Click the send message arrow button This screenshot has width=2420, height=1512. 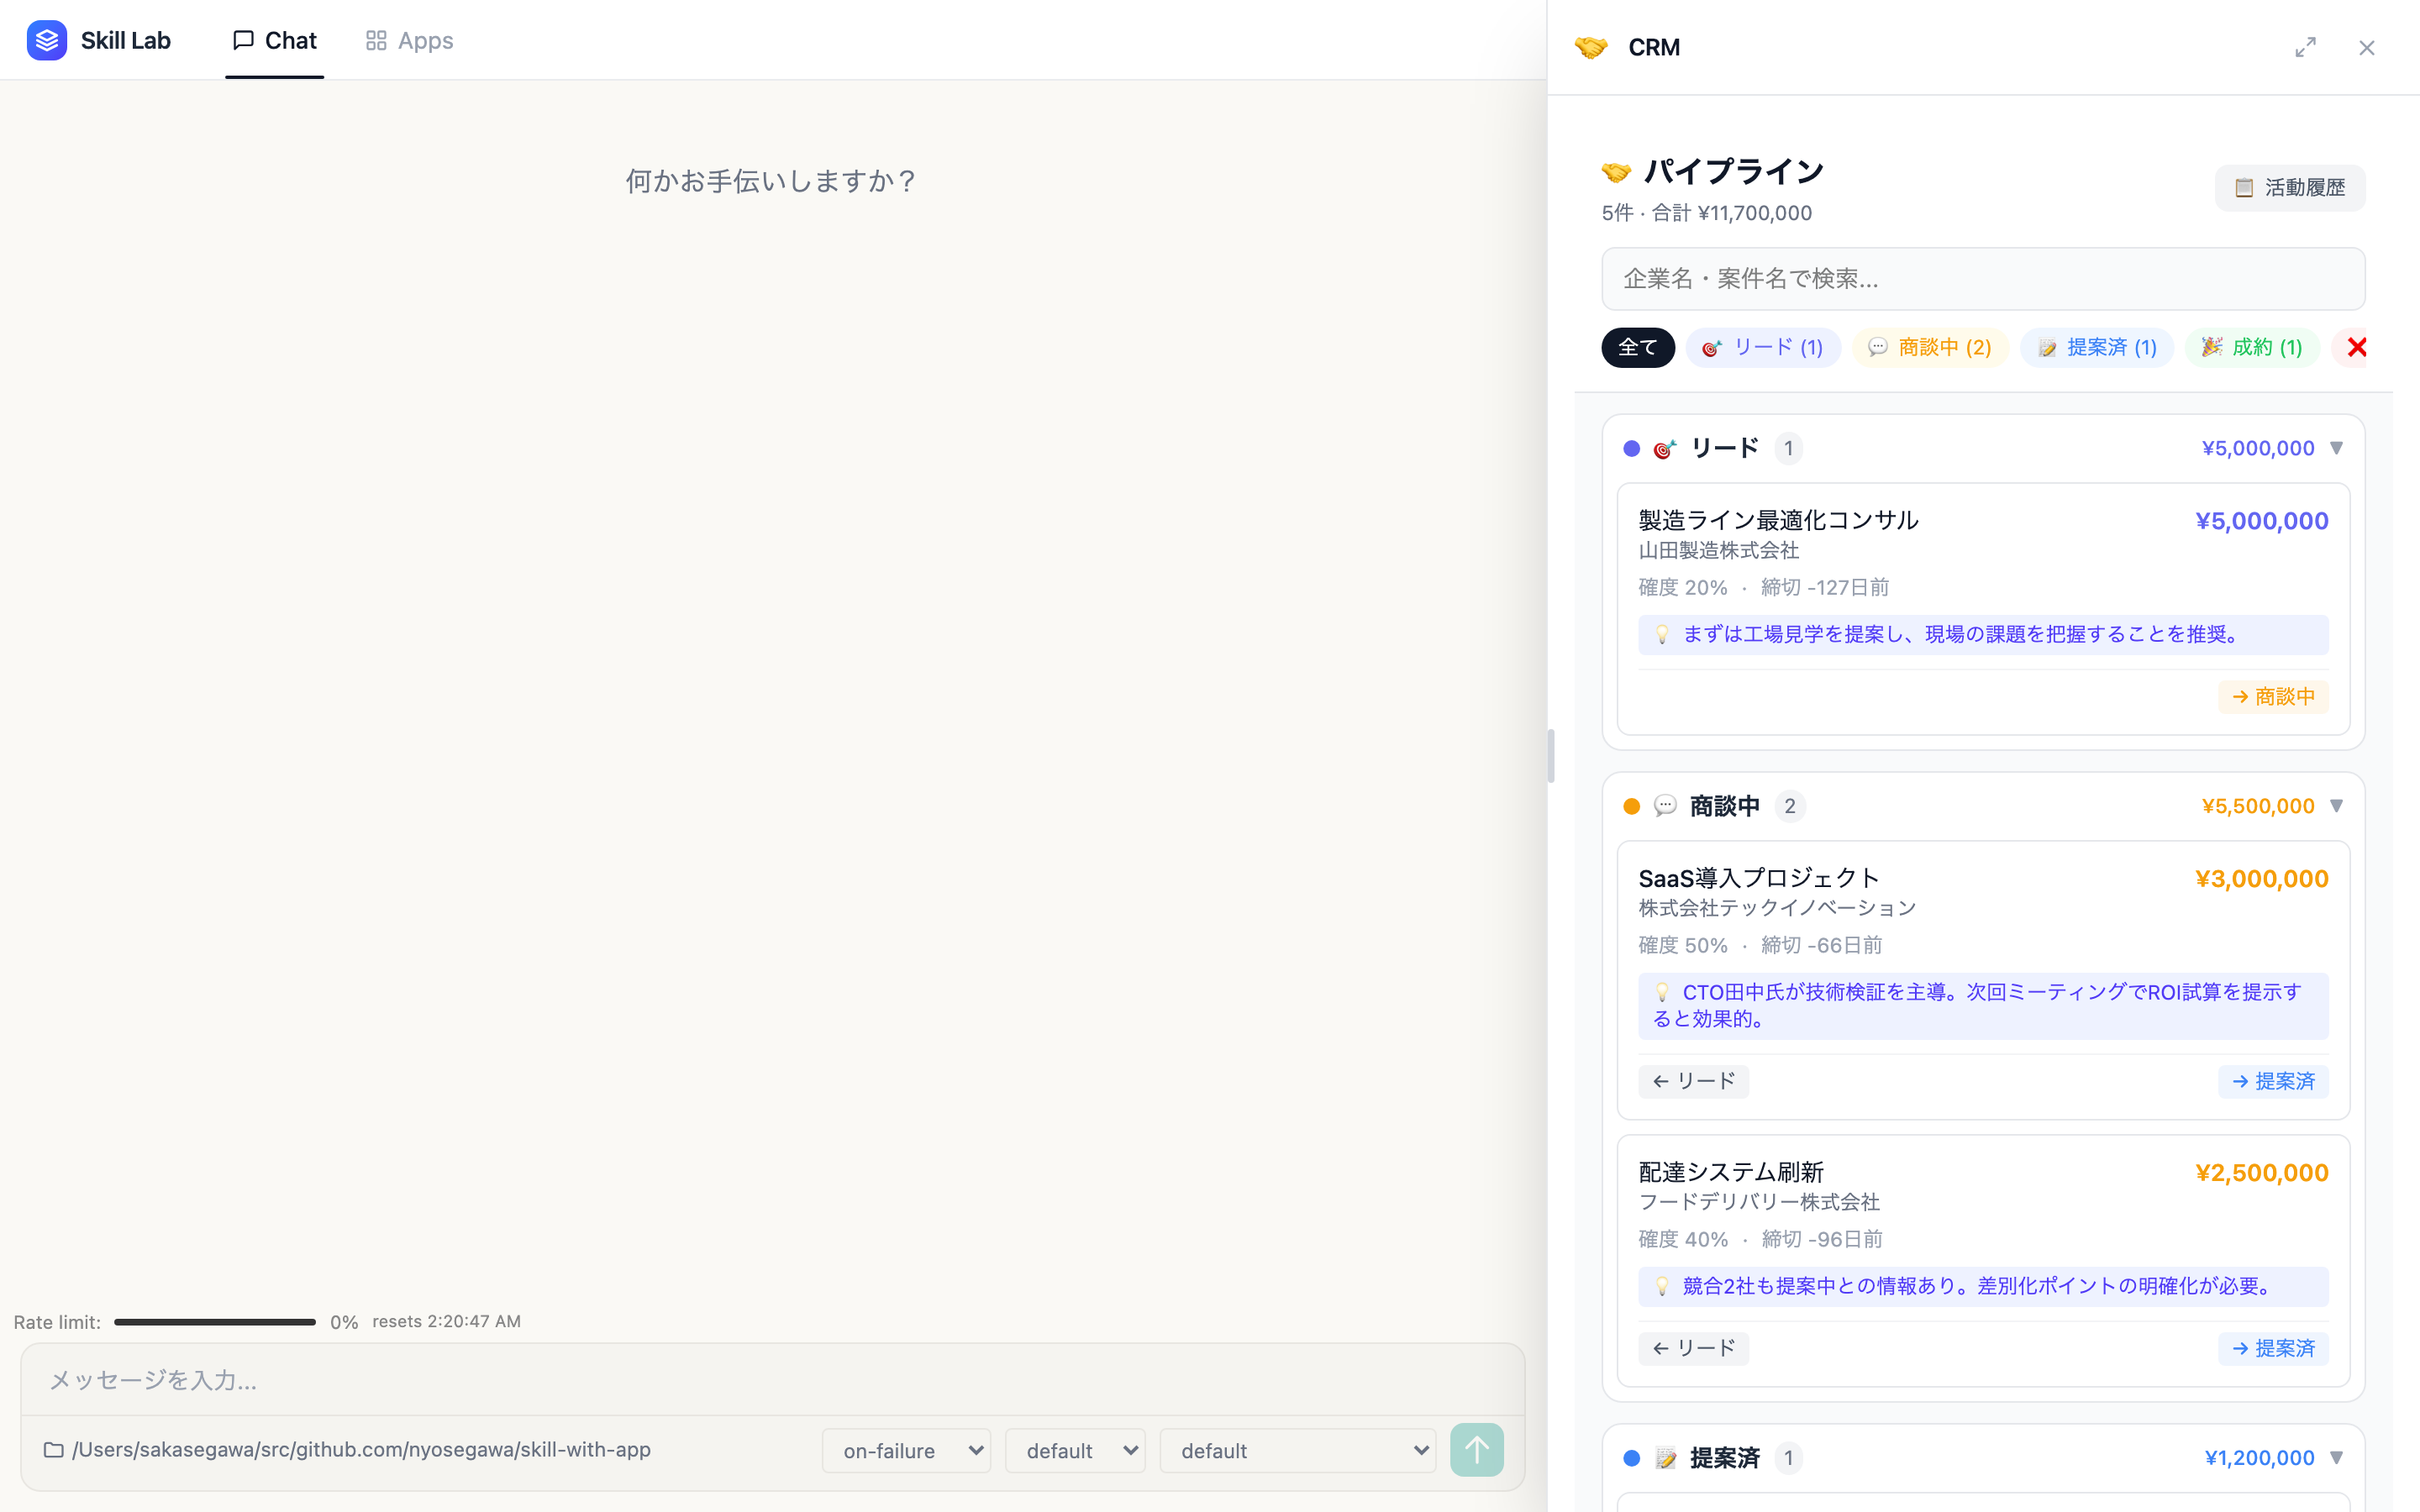pyautogui.click(x=1477, y=1450)
